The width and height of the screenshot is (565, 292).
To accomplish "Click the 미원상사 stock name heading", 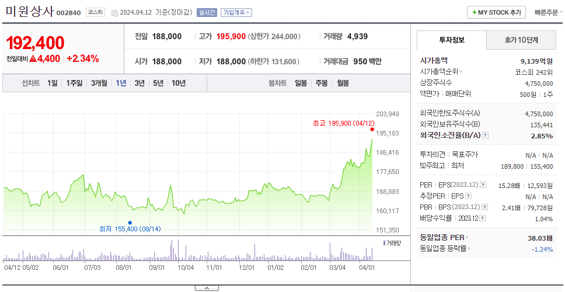I will click(x=30, y=12).
